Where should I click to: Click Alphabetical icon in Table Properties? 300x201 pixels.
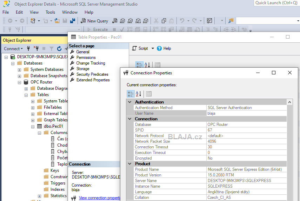click(147, 65)
